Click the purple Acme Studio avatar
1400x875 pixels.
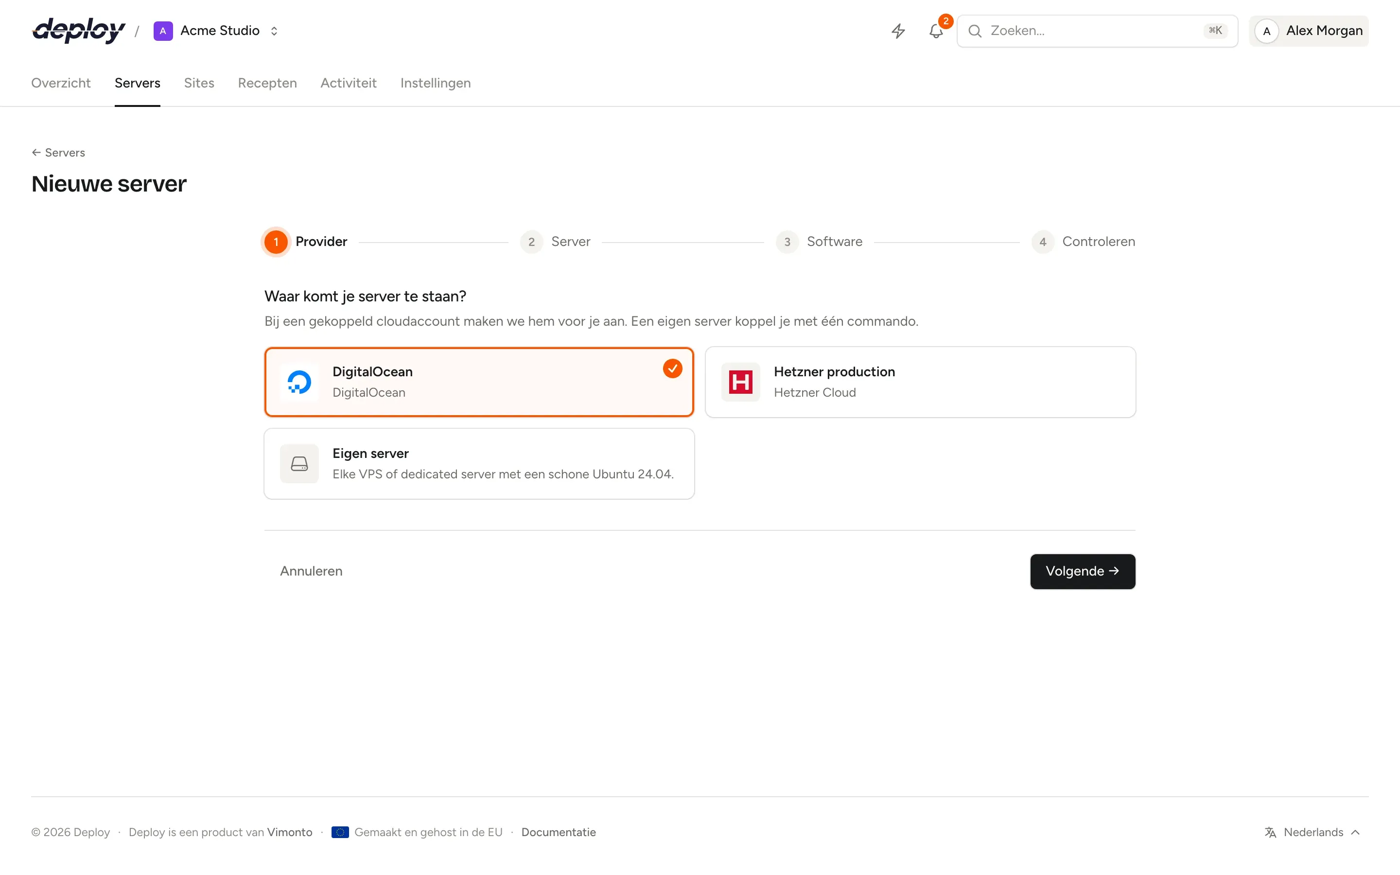pos(163,31)
